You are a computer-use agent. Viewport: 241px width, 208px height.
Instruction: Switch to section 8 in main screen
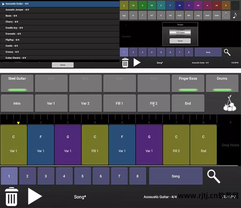tap(138, 176)
